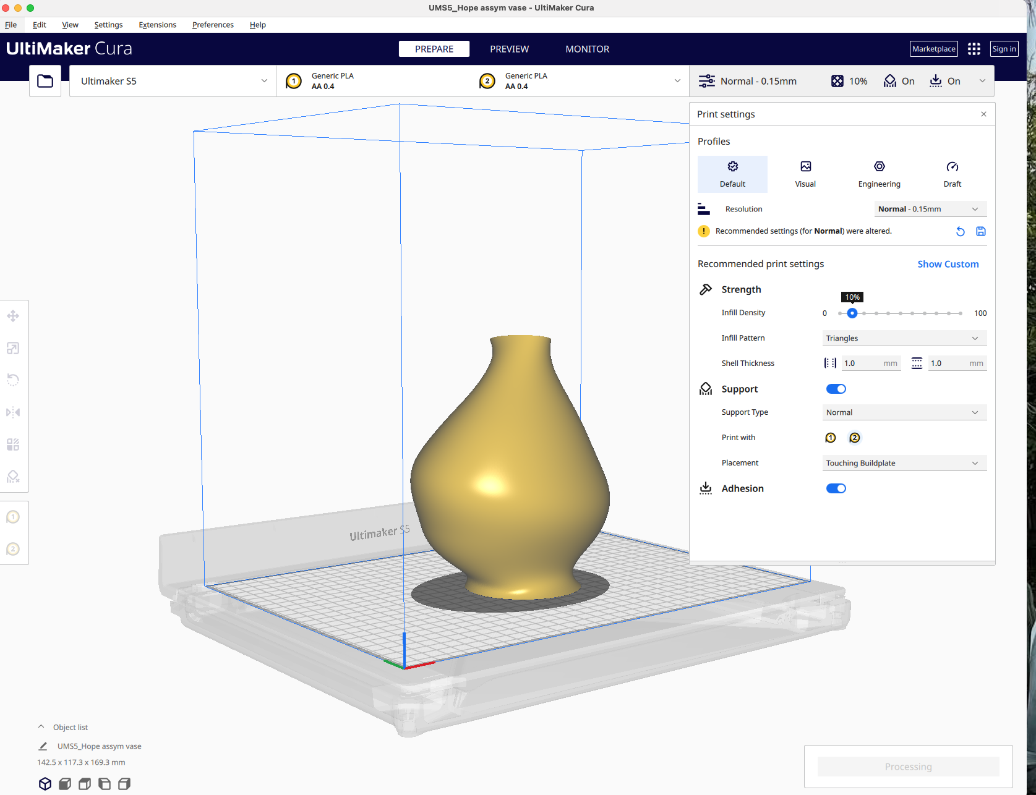Open the project file browser icon
The image size is (1036, 795).
pyautogui.click(x=45, y=80)
